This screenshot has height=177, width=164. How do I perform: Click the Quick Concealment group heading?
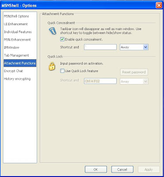(61, 23)
